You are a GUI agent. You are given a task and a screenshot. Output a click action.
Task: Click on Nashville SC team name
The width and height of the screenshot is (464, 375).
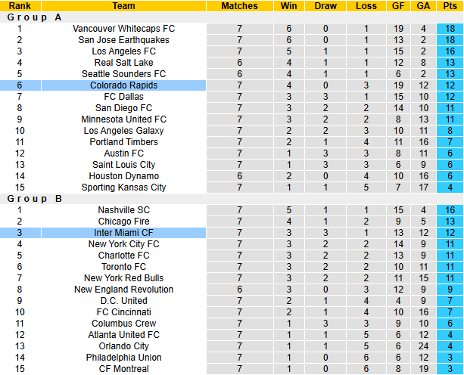123,210
